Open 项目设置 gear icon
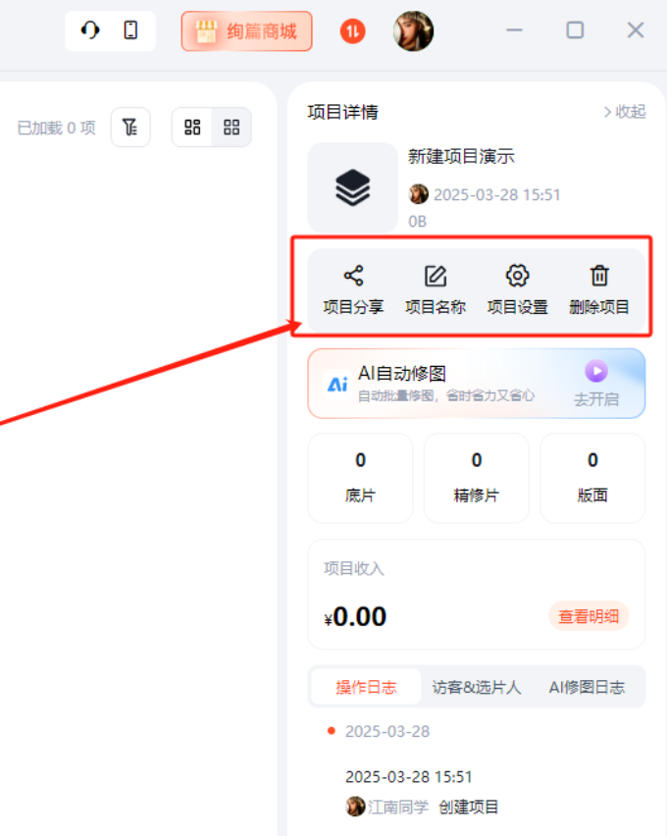 tap(517, 276)
